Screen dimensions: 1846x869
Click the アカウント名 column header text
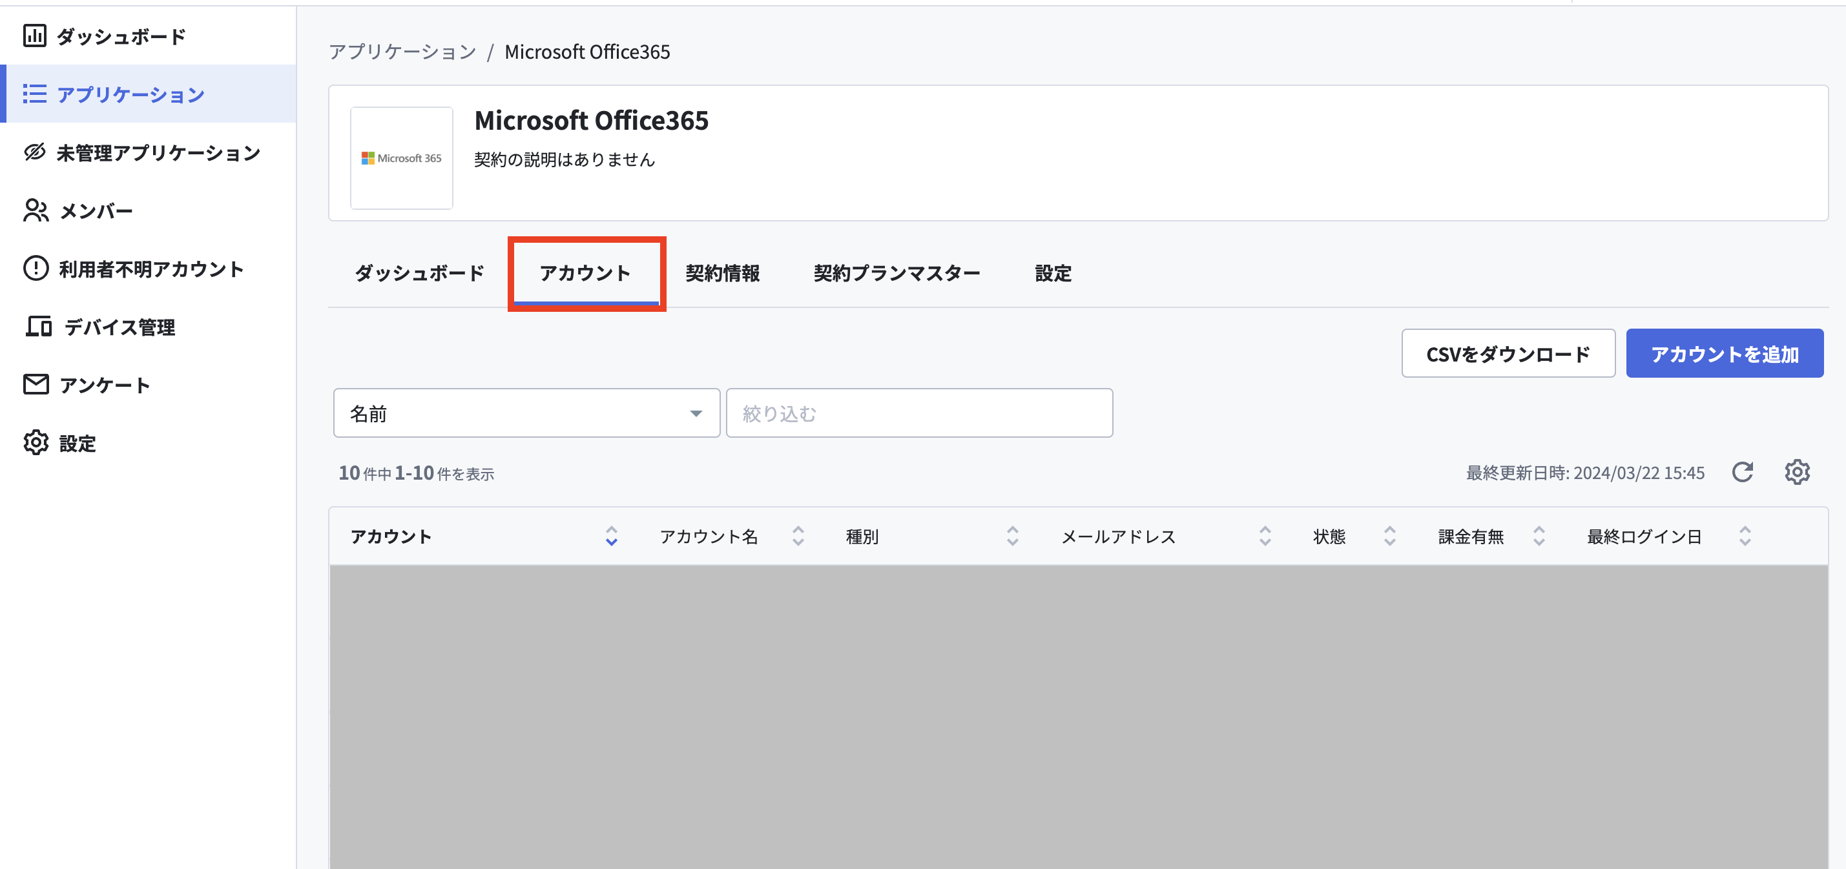pyautogui.click(x=709, y=536)
